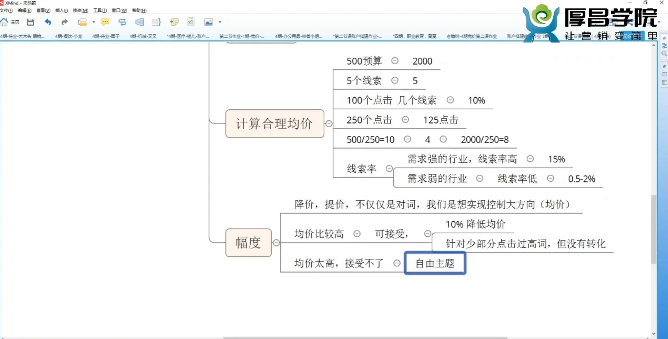The width and height of the screenshot is (668, 339).
Task: Redo the last undone edit
Action: click(64, 22)
